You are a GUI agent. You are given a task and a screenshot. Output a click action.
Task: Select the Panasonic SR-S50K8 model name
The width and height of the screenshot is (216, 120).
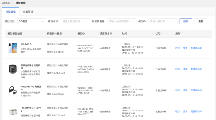31,109
